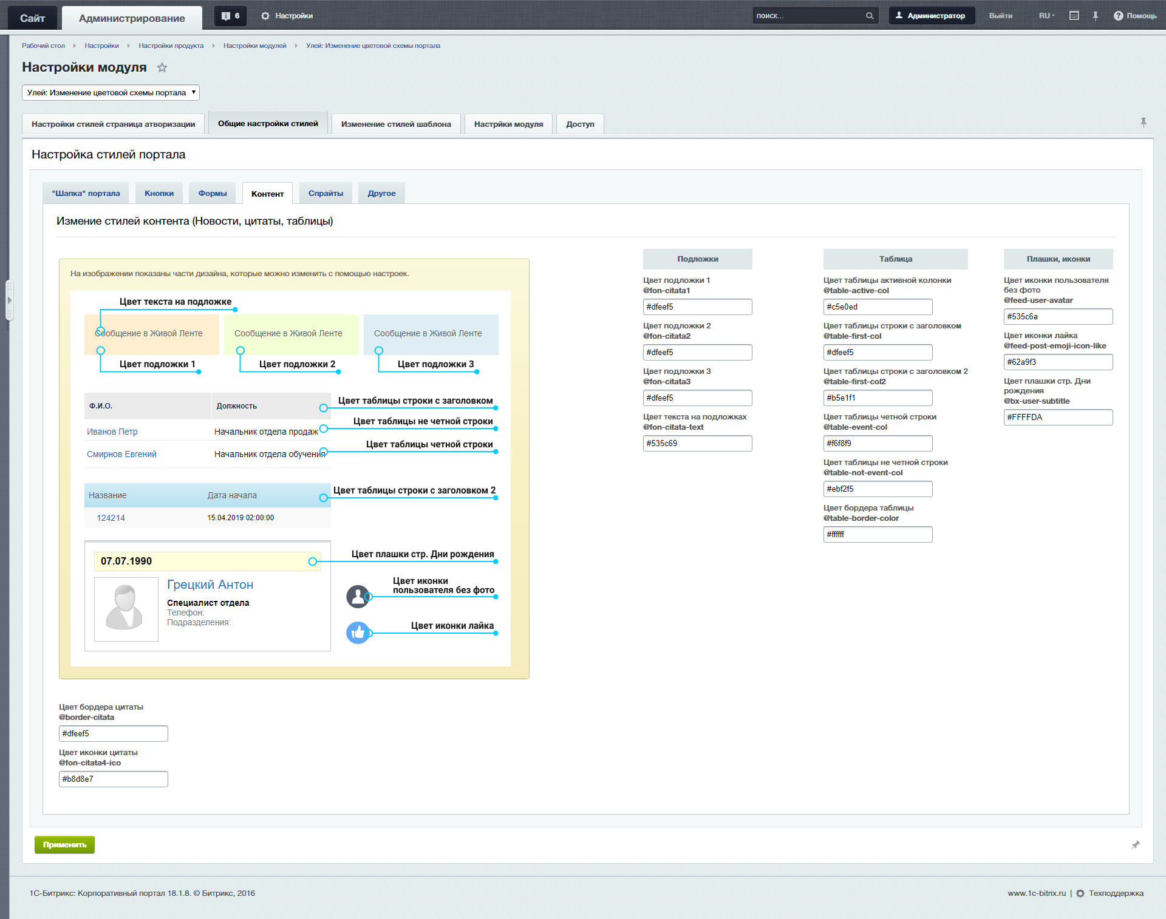The height and width of the screenshot is (919, 1166).
Task: Click the employee photo placeholder thumbnail
Action: 126,609
